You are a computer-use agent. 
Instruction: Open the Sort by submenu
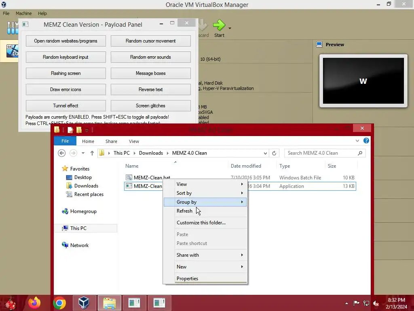205,193
